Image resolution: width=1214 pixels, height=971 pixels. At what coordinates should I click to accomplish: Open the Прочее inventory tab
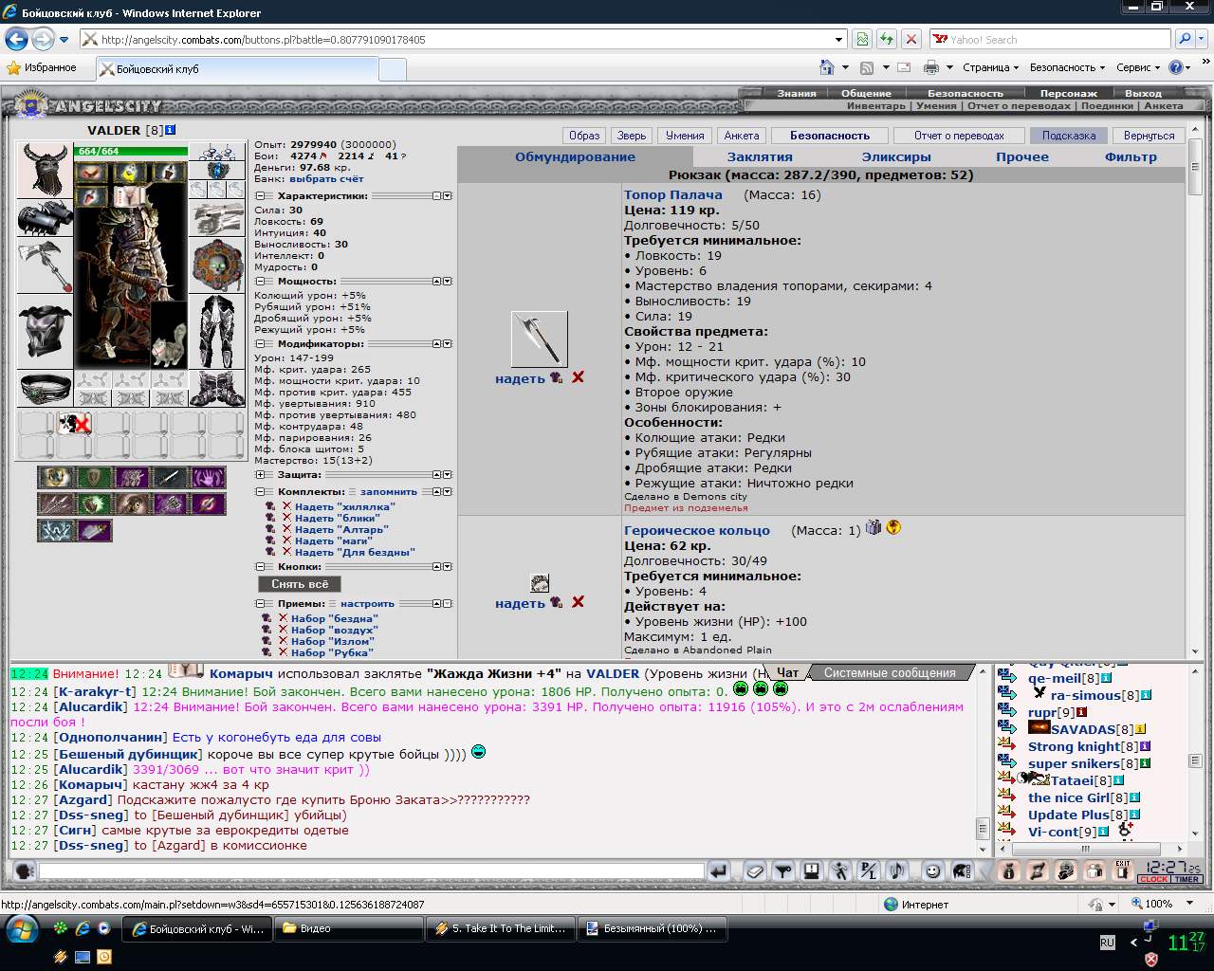click(x=1022, y=157)
